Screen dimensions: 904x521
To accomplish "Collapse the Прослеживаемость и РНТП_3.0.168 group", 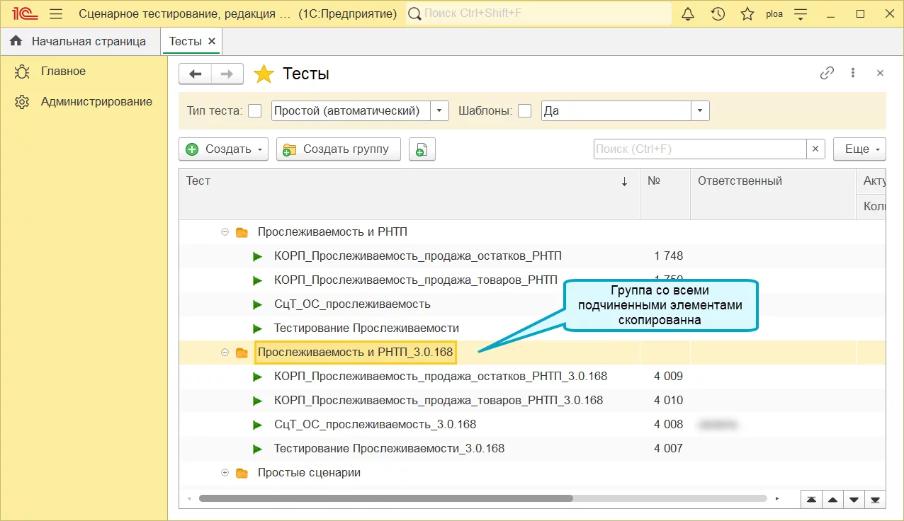I will tap(225, 353).
